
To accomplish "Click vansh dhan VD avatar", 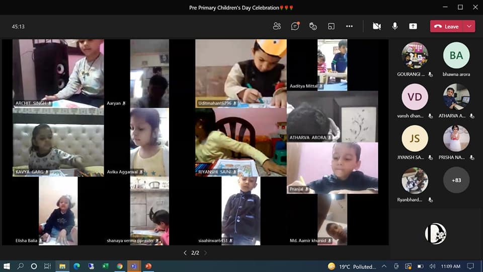I will tap(415, 97).
